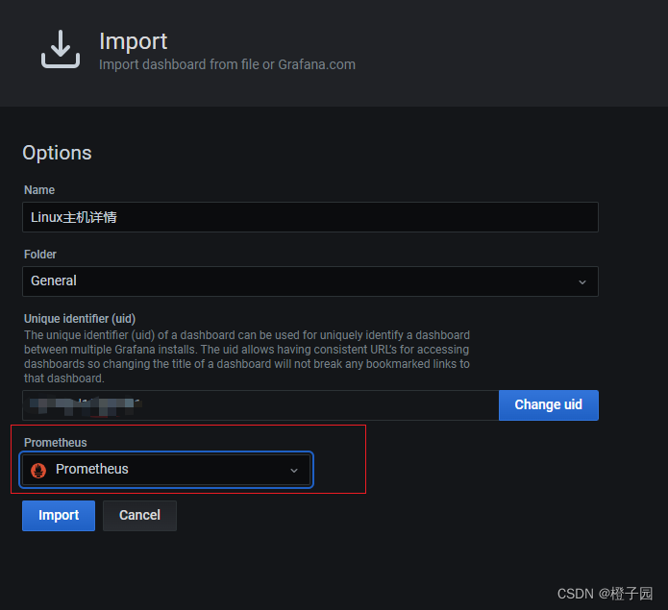This screenshot has width=668, height=610.
Task: Click the Prometheus label above the selector
Action: pos(56,443)
